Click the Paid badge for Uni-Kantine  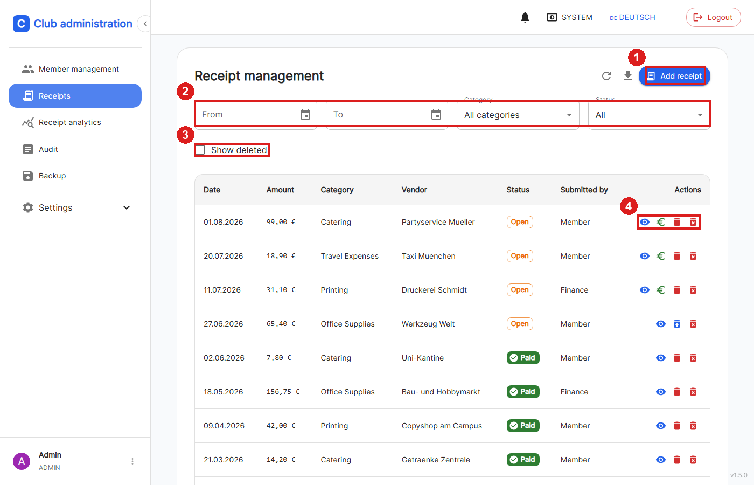(x=523, y=358)
